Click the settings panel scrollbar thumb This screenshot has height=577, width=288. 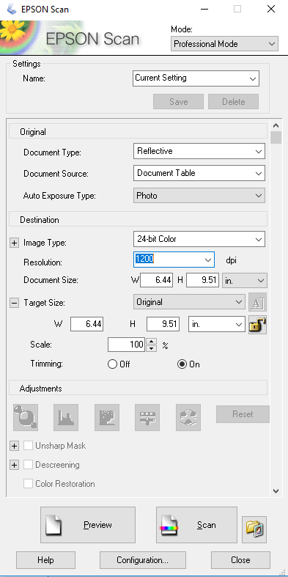tap(276, 138)
